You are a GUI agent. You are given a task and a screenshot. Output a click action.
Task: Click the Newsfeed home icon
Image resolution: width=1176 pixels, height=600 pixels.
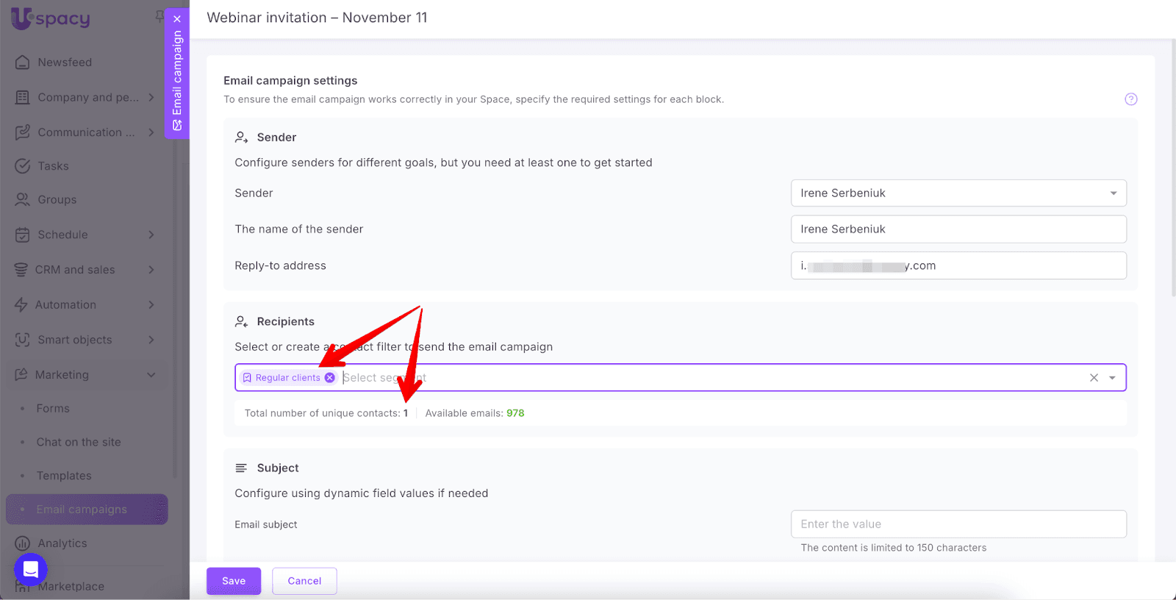point(23,63)
